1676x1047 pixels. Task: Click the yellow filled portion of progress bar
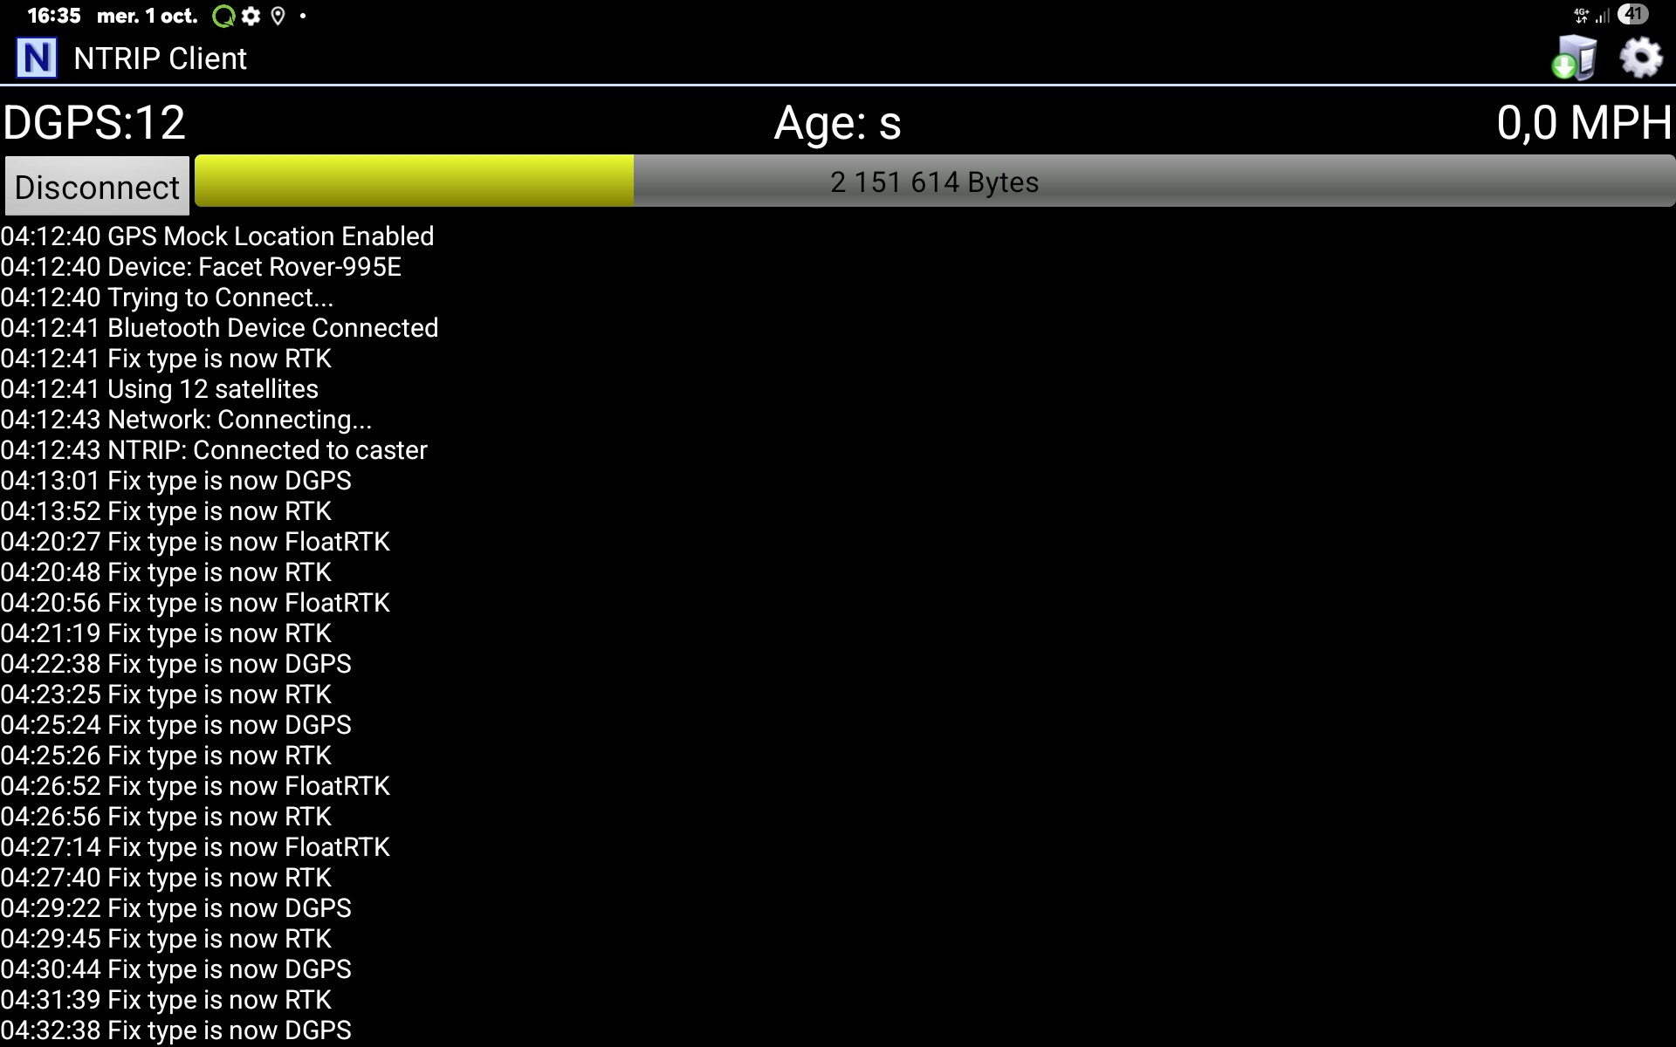coord(414,181)
